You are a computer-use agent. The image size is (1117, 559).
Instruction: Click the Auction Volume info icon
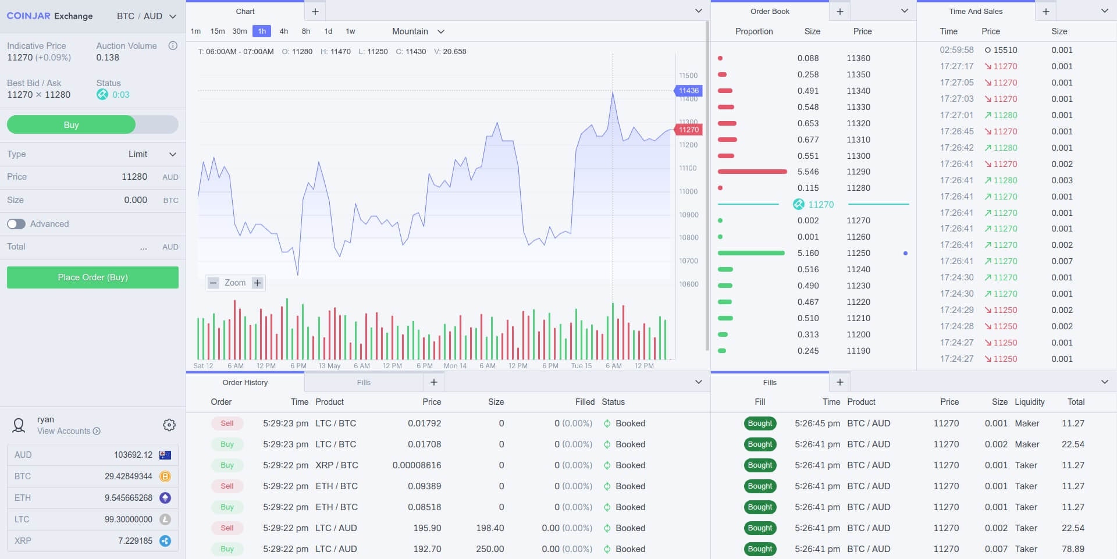pos(173,46)
